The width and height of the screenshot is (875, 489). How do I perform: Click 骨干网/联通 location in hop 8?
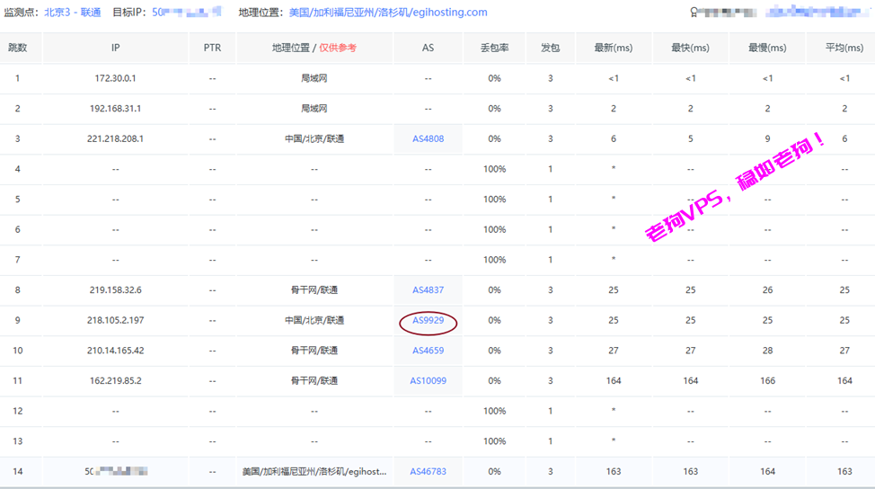click(314, 290)
